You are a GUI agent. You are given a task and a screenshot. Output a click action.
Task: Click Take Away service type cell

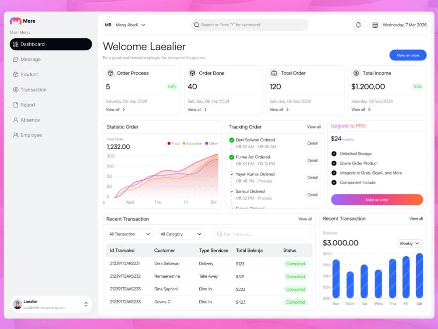(x=208, y=276)
